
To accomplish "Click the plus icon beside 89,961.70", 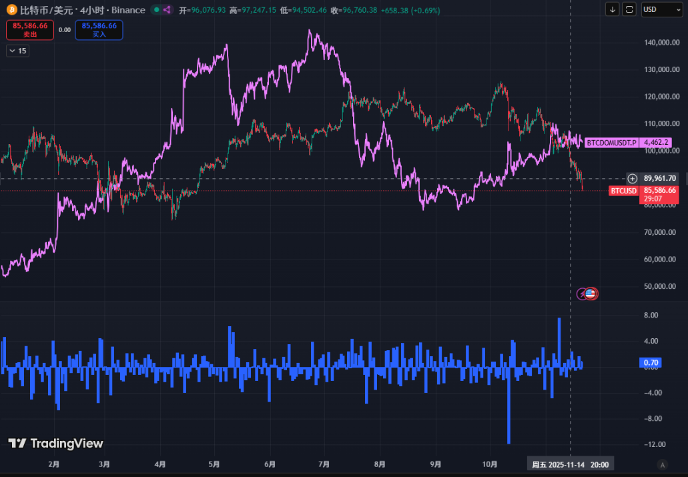I will tap(633, 178).
